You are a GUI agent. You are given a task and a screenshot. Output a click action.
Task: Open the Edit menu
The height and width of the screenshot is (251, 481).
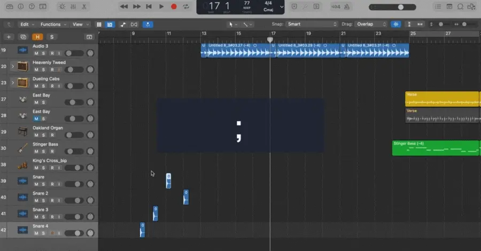click(27, 24)
